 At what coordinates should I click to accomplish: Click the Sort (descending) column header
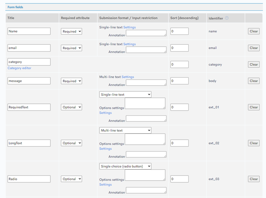tap(184, 18)
